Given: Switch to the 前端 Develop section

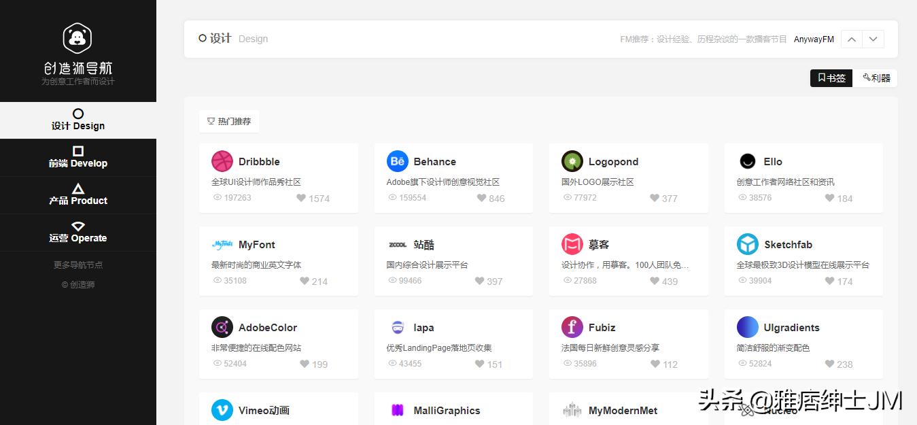Looking at the screenshot, I should click(77, 163).
